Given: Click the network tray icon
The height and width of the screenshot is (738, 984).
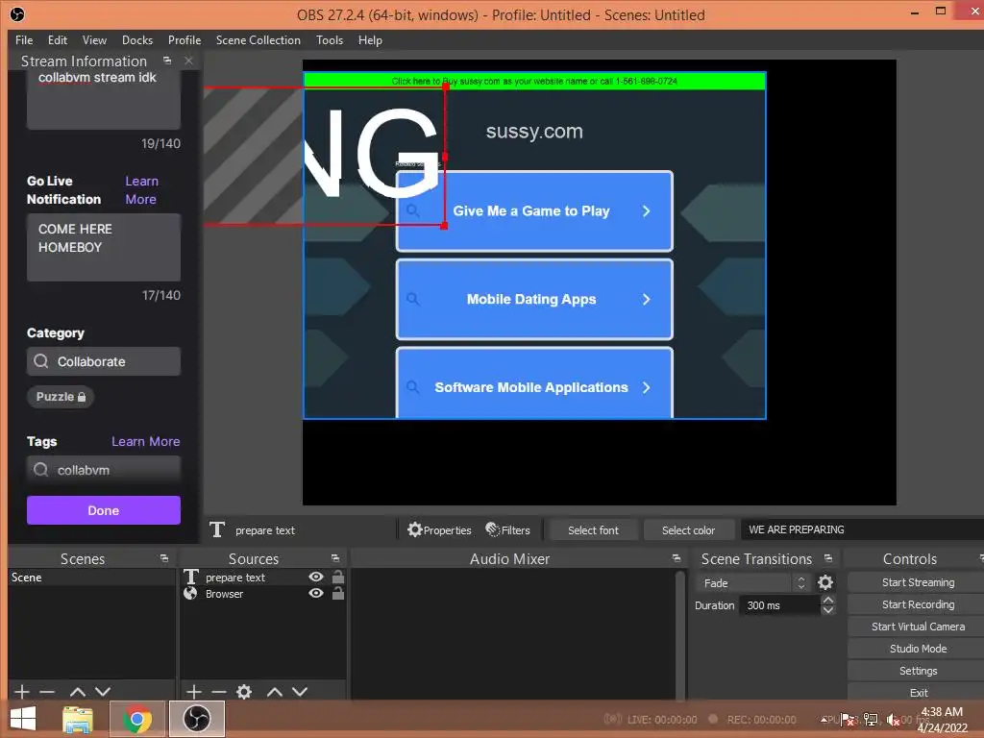Looking at the screenshot, I should (x=871, y=719).
